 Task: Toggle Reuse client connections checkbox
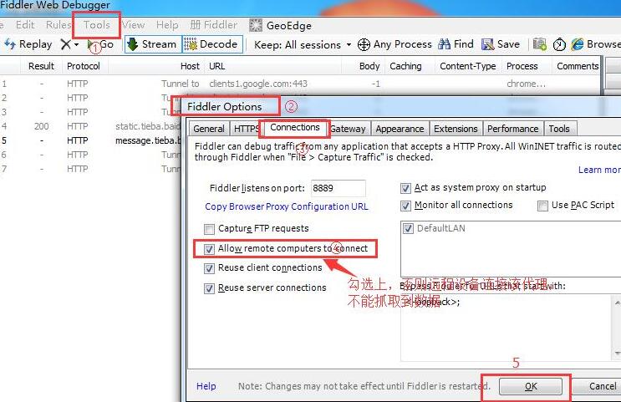(x=209, y=268)
